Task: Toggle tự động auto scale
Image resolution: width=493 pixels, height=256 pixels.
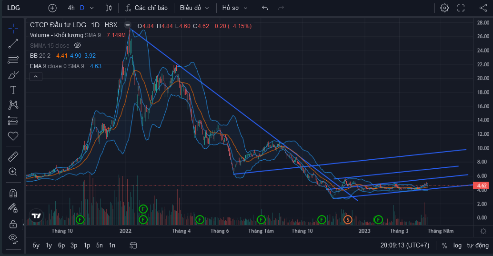Action: pos(478,246)
